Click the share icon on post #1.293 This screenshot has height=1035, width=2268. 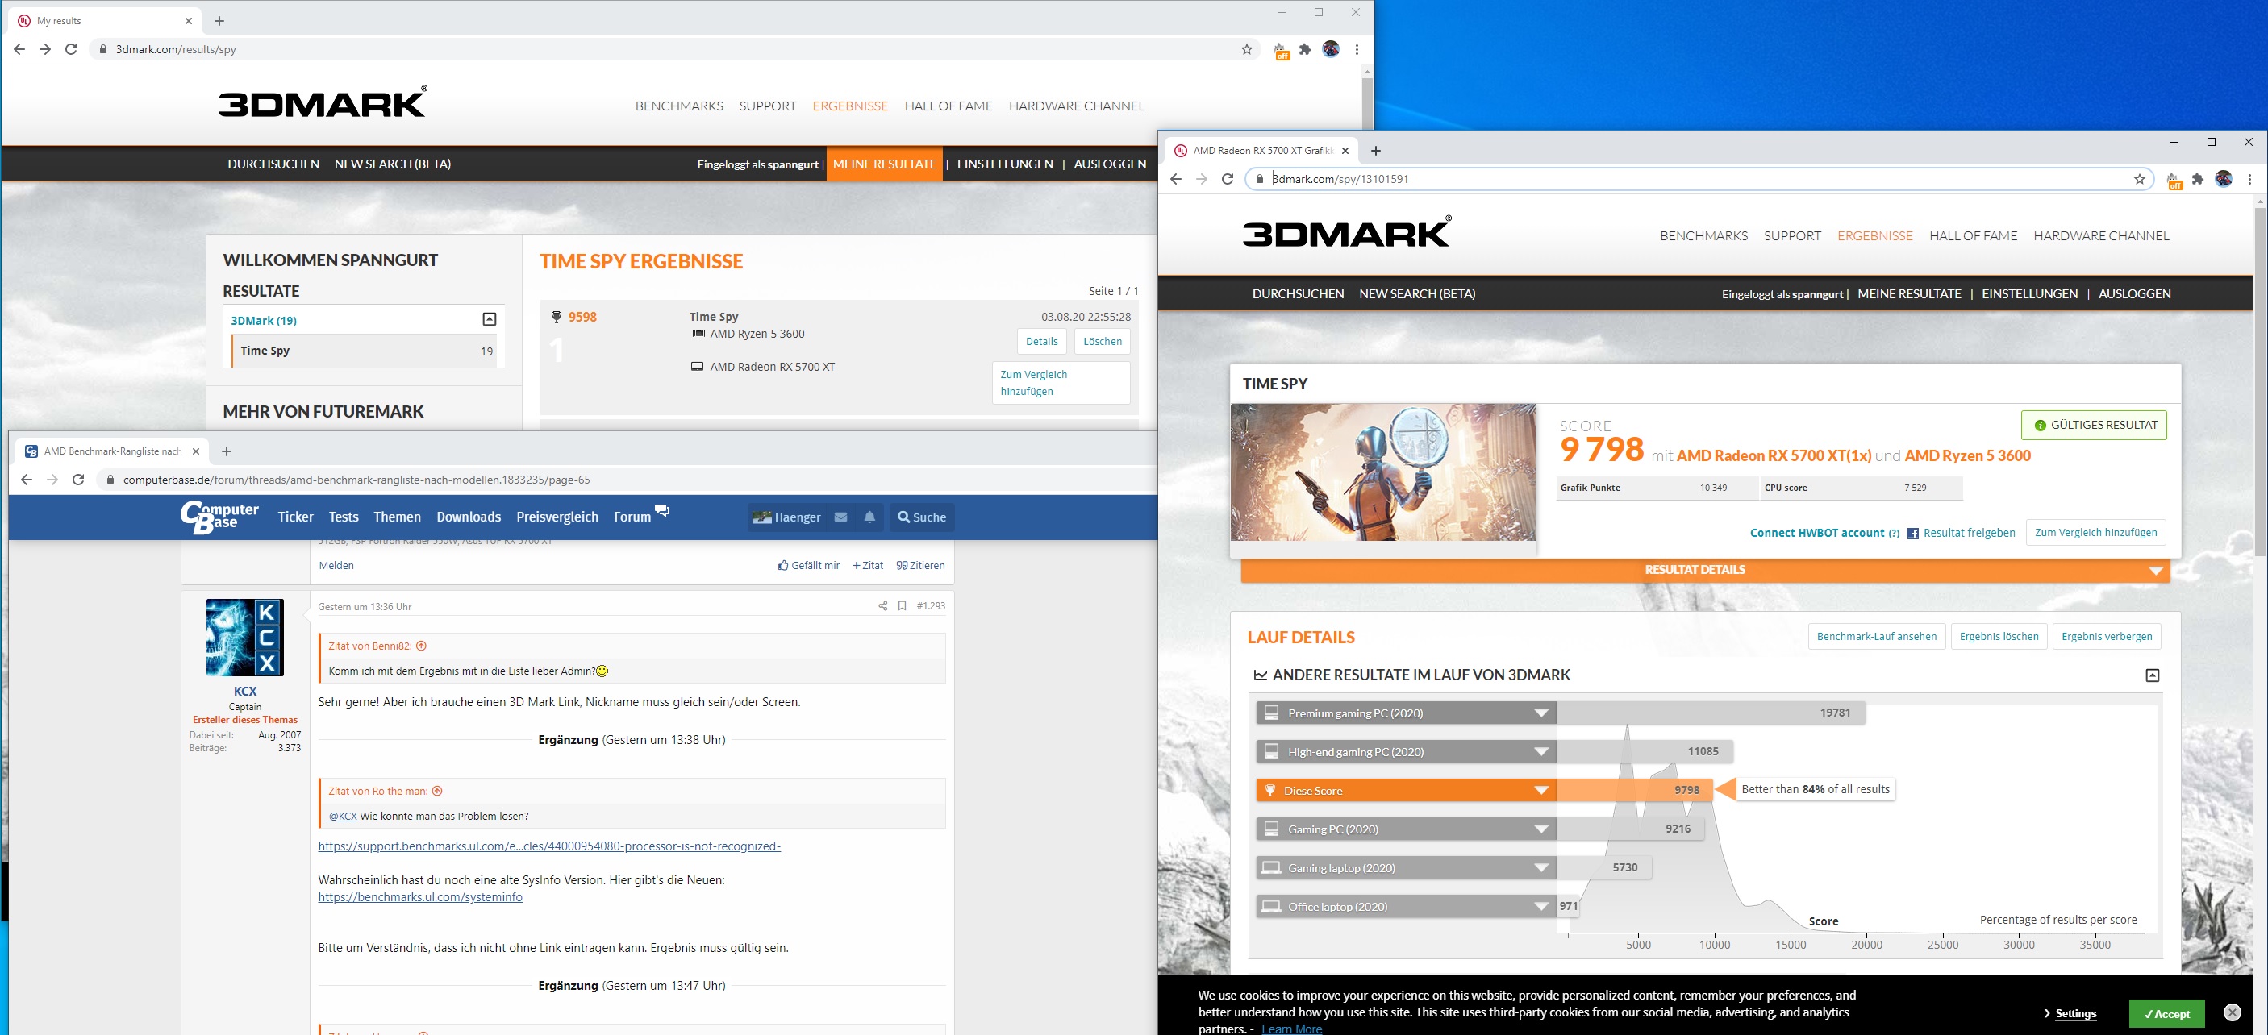point(882,605)
